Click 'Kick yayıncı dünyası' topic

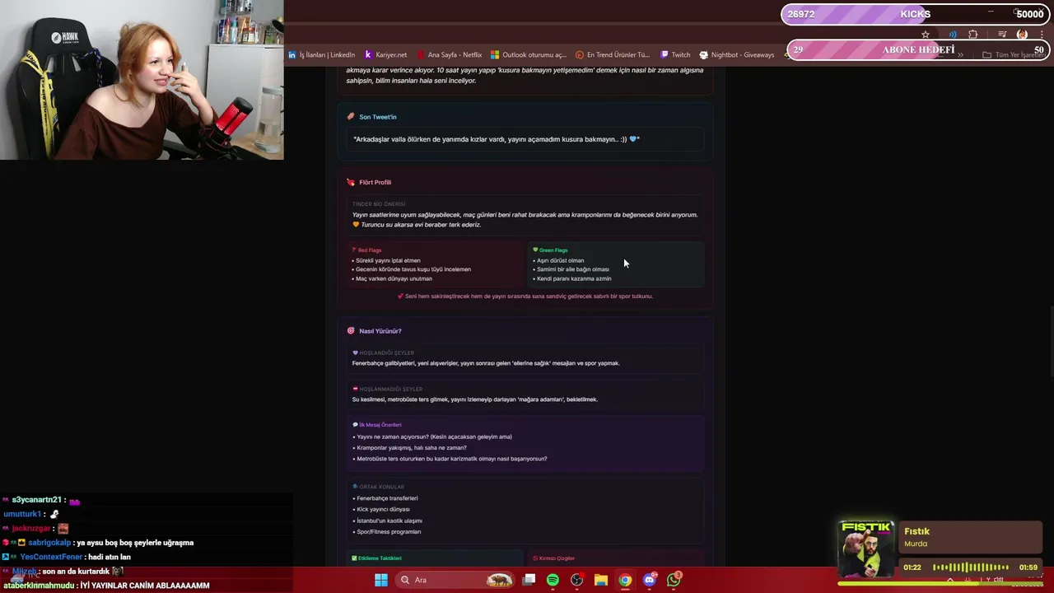click(x=383, y=509)
